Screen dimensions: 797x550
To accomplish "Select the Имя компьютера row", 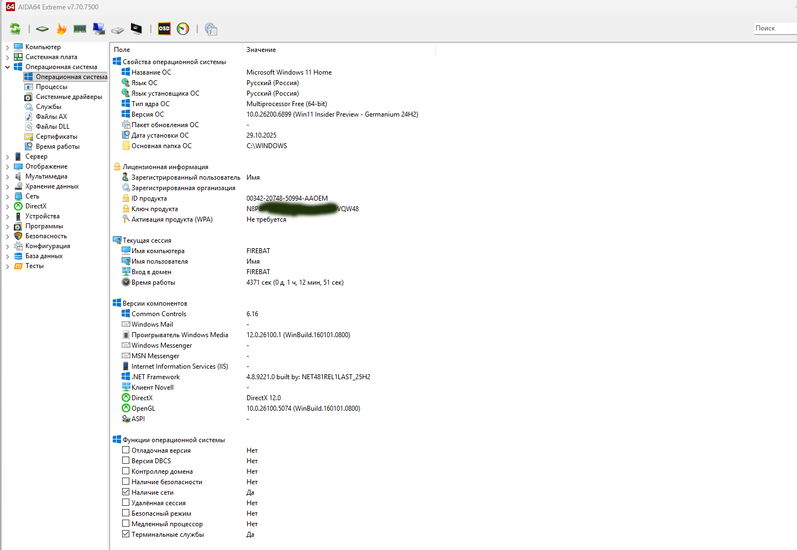I will click(x=273, y=251).
